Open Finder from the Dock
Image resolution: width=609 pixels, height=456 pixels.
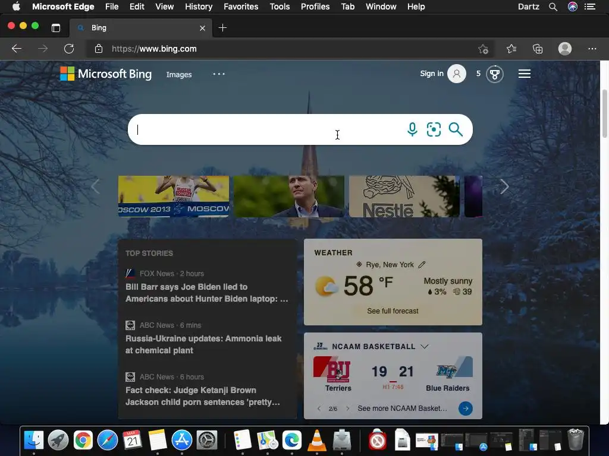point(34,441)
